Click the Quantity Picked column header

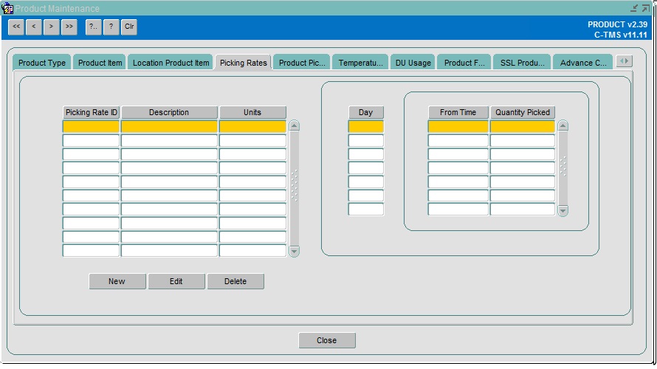pos(523,112)
